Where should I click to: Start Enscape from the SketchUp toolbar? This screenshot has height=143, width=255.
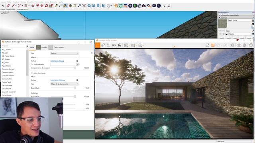116,6
